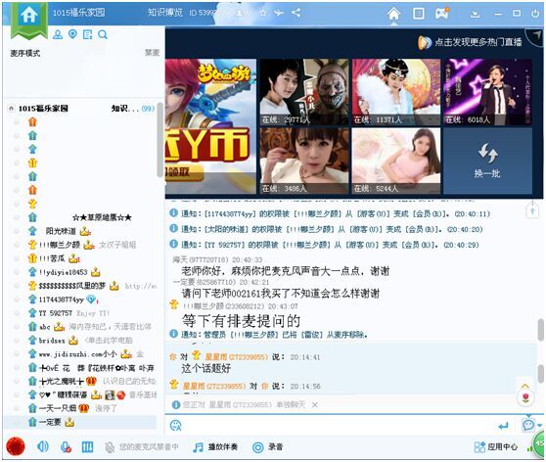
Task: Collapse the 1015福乐家园 channel tree node
Action: (x=11, y=109)
